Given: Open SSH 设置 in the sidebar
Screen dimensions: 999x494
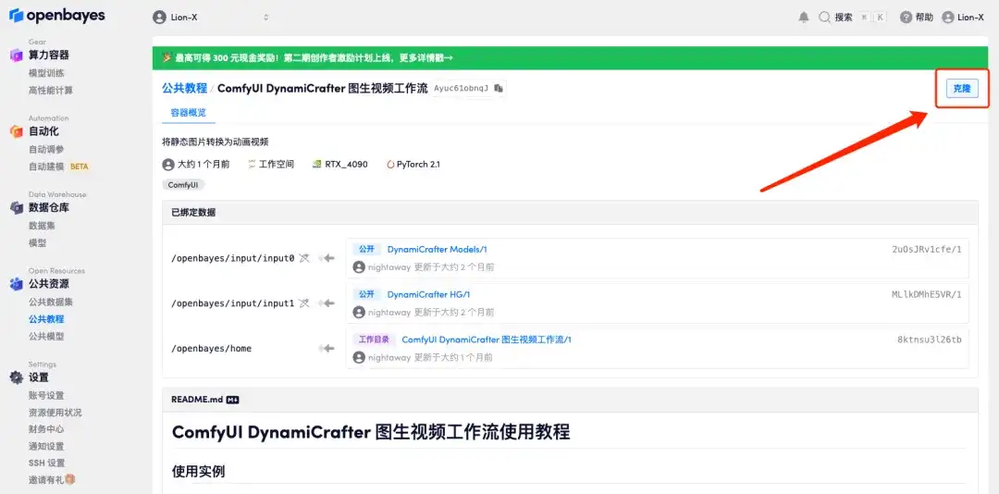Looking at the screenshot, I should [46, 463].
